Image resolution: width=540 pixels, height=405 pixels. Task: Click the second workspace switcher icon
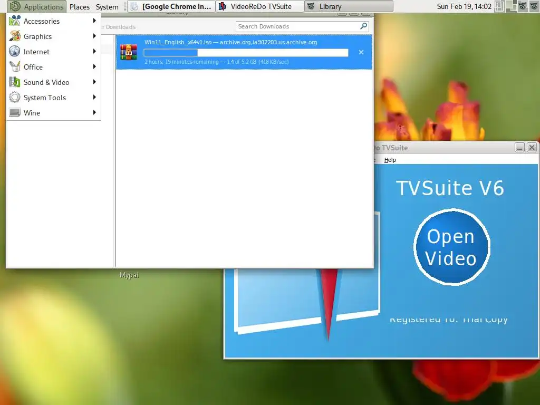512,6
